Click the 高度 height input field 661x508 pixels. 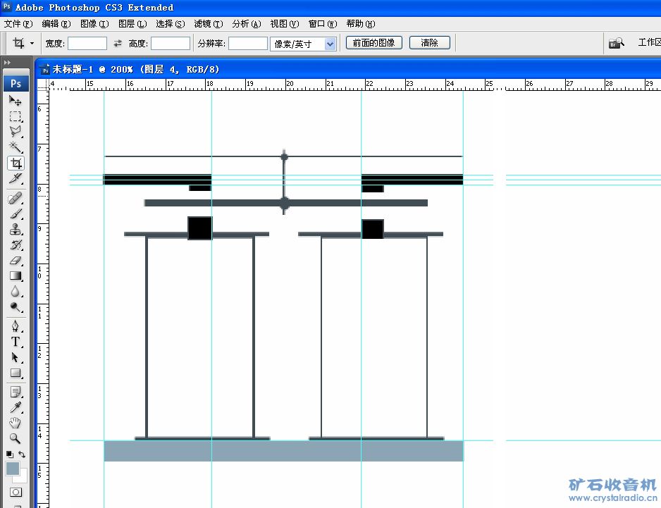(171, 44)
